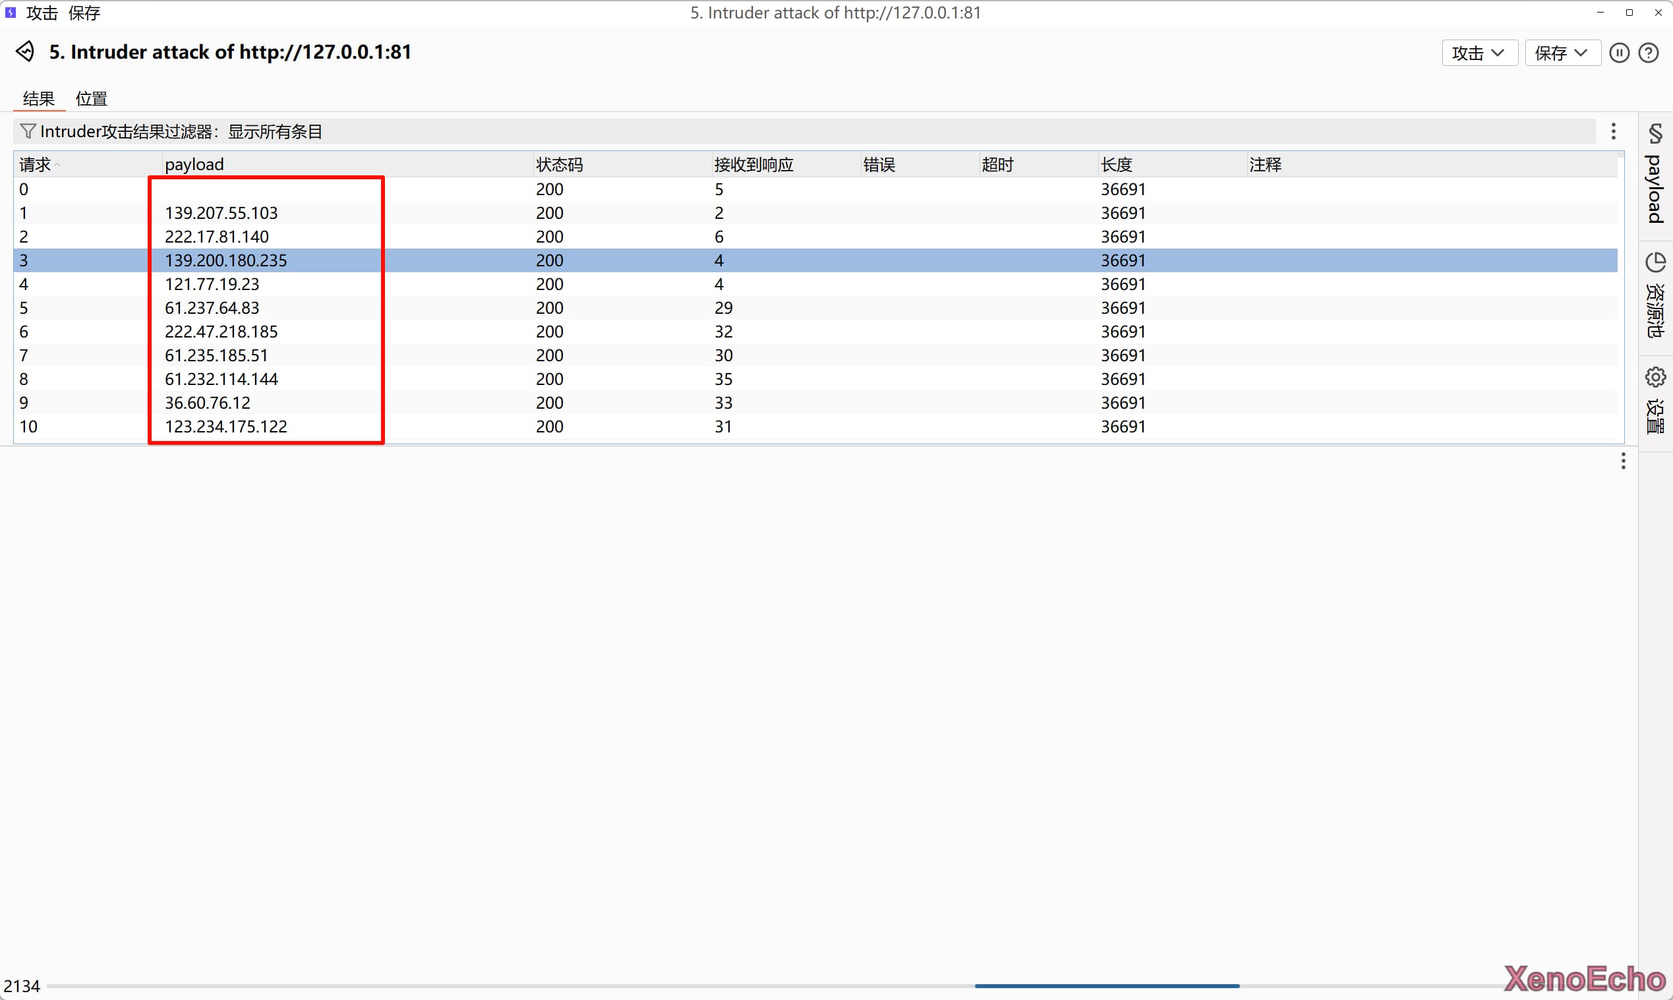
Task: Open lower pane three-dot options menu
Action: (x=1623, y=461)
